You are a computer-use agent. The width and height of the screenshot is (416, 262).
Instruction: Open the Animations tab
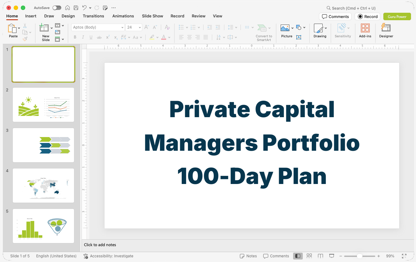click(123, 16)
